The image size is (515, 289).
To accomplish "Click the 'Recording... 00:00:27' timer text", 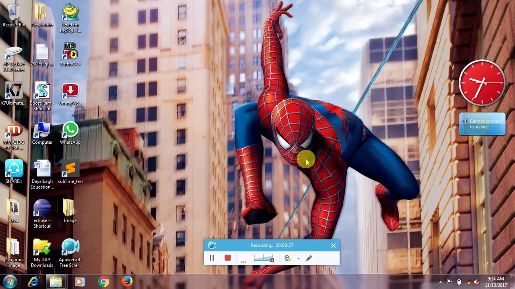I will [272, 245].
